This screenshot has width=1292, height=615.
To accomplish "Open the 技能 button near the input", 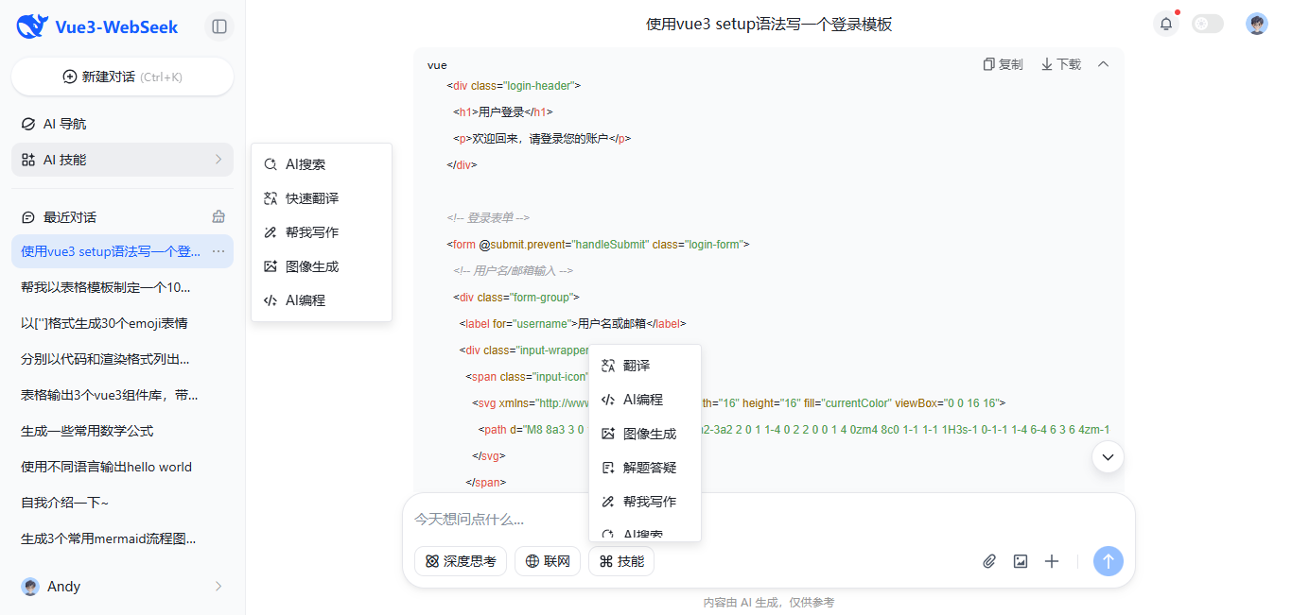I will tap(620, 561).
